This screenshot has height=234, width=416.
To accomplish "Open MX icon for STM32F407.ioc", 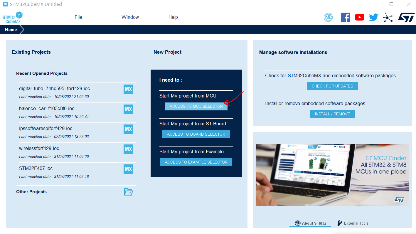I will pos(128,169).
